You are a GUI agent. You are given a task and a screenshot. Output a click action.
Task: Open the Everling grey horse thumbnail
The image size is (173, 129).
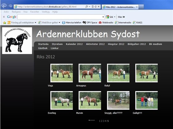click(61, 100)
